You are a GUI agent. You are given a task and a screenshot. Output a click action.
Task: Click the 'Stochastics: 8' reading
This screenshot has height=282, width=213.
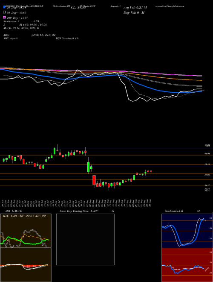point(12,21)
